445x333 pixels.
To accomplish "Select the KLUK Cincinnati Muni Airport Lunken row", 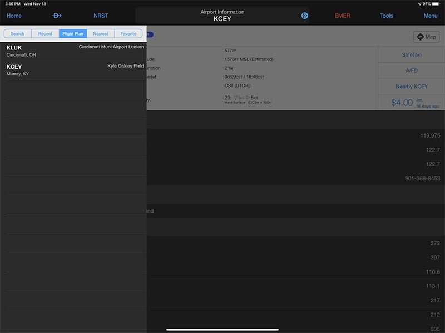I will pyautogui.click(x=73, y=51).
